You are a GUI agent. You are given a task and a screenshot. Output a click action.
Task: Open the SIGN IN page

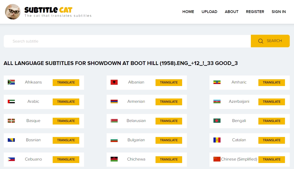pos(279,12)
